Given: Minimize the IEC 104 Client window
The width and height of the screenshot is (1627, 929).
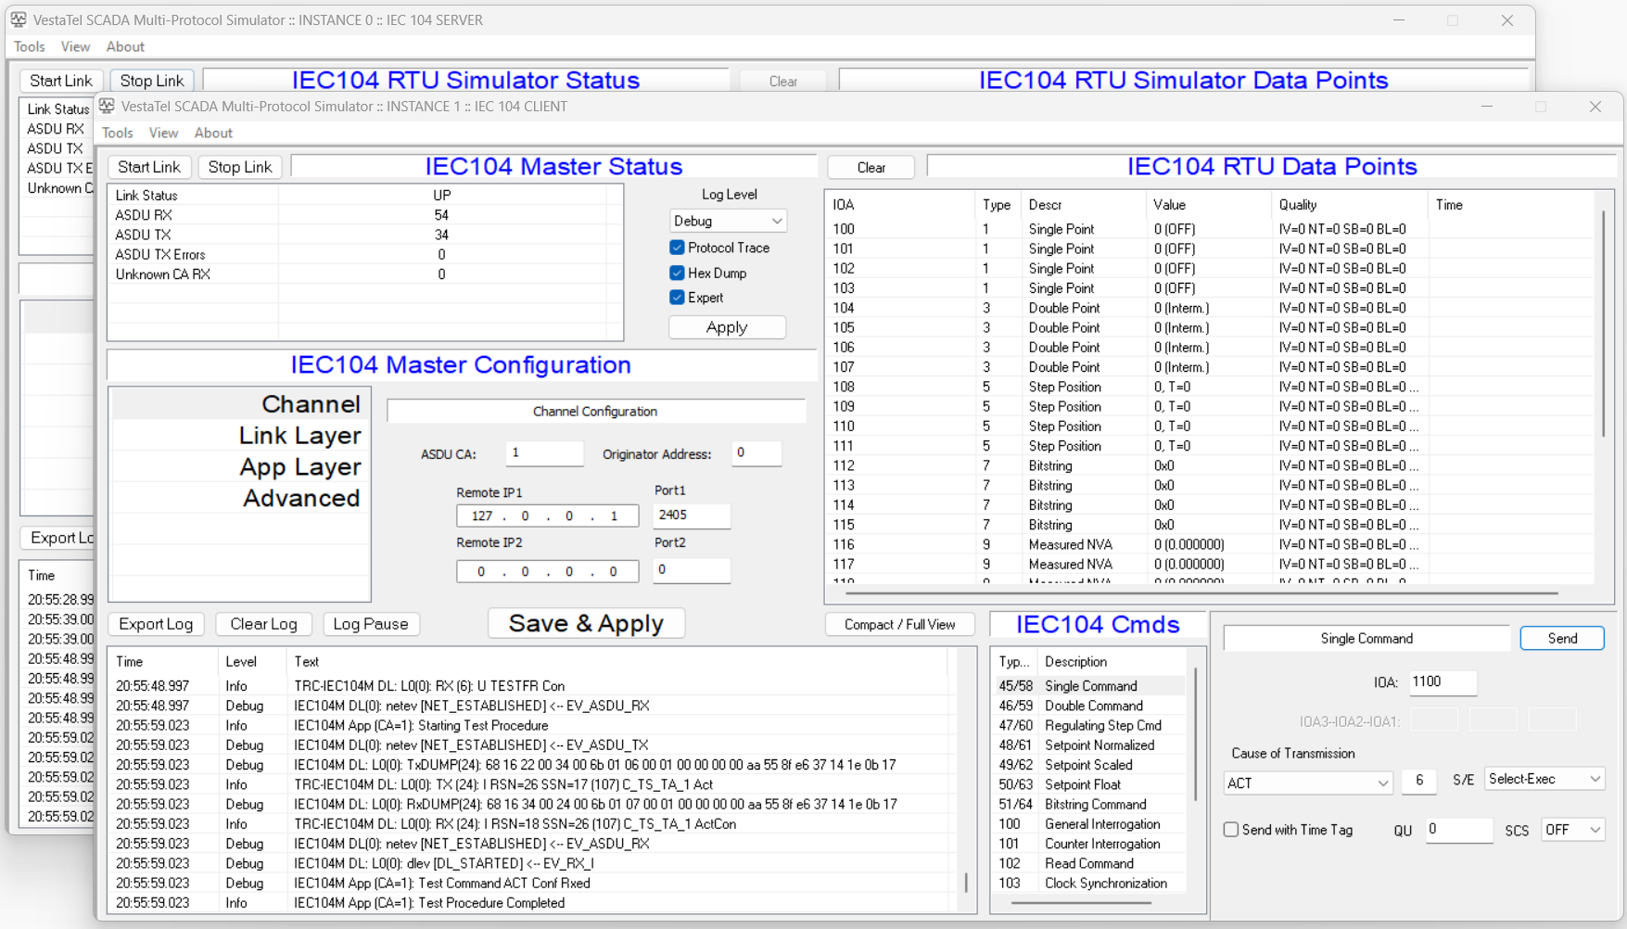Looking at the screenshot, I should coord(1487,107).
